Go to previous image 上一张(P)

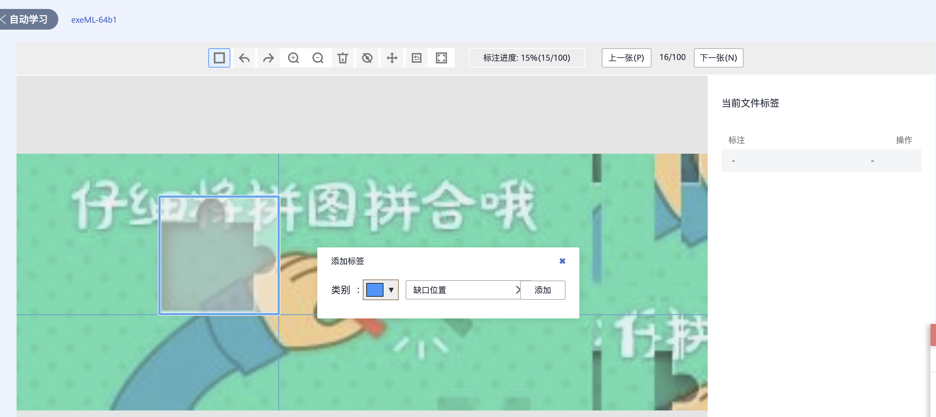tap(626, 58)
